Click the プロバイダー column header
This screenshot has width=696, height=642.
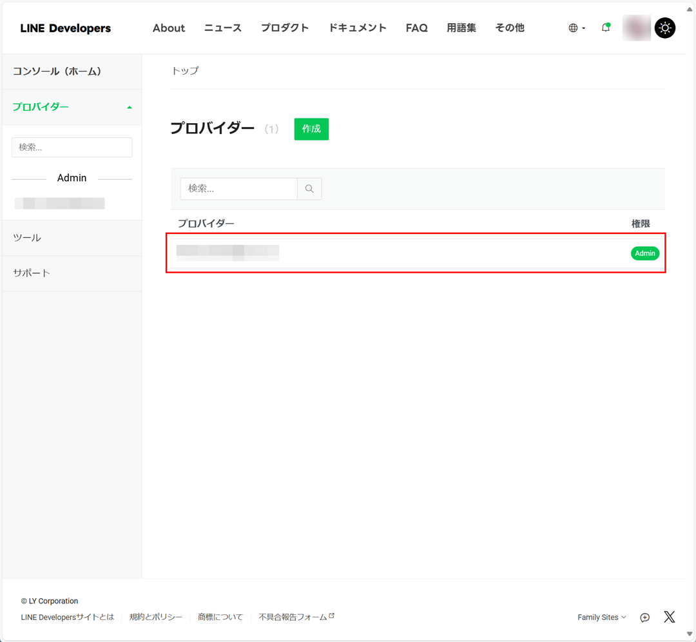coord(206,223)
